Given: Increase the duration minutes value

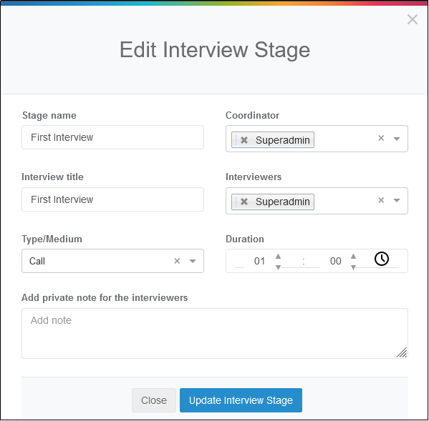Looking at the screenshot, I should click(353, 256).
